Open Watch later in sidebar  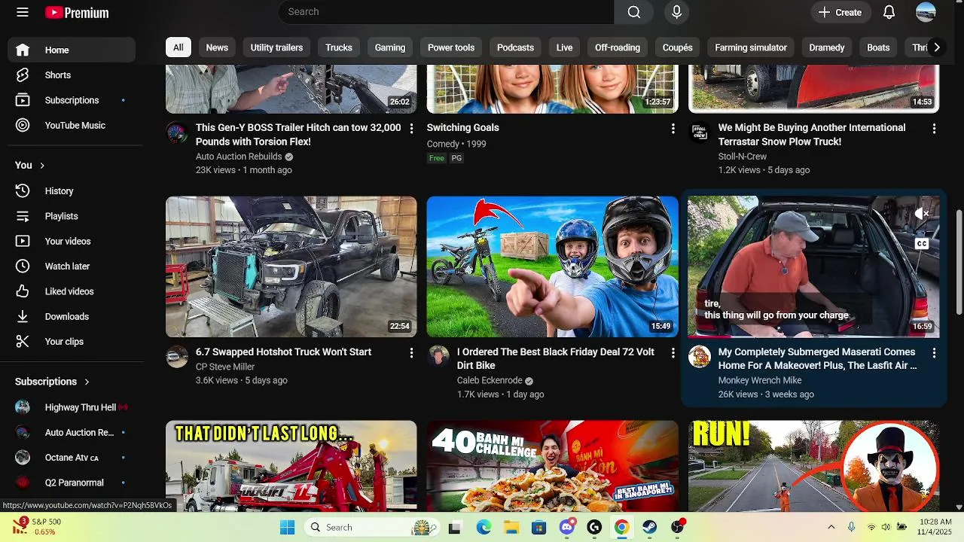pyautogui.click(x=72, y=266)
